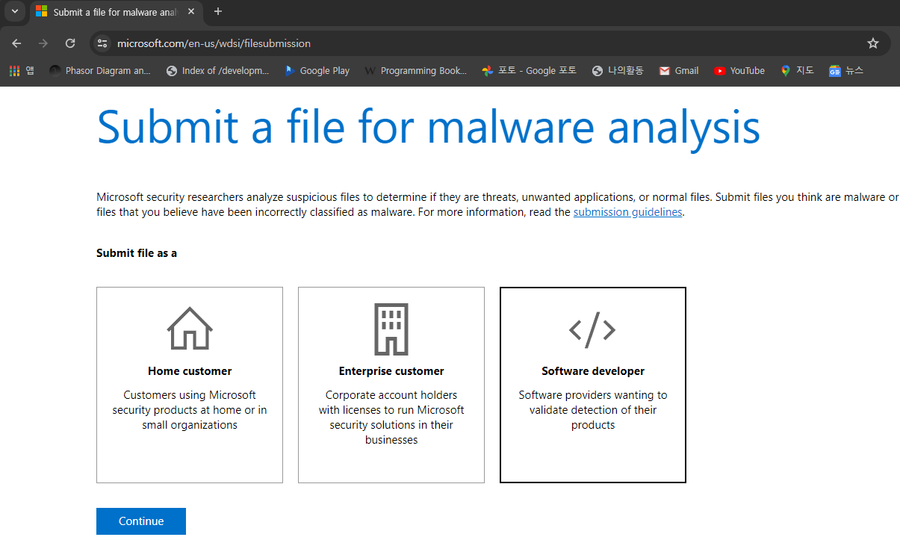Open the Programming Book bookmark
Screen dimensions: 900x540
[x=415, y=71]
